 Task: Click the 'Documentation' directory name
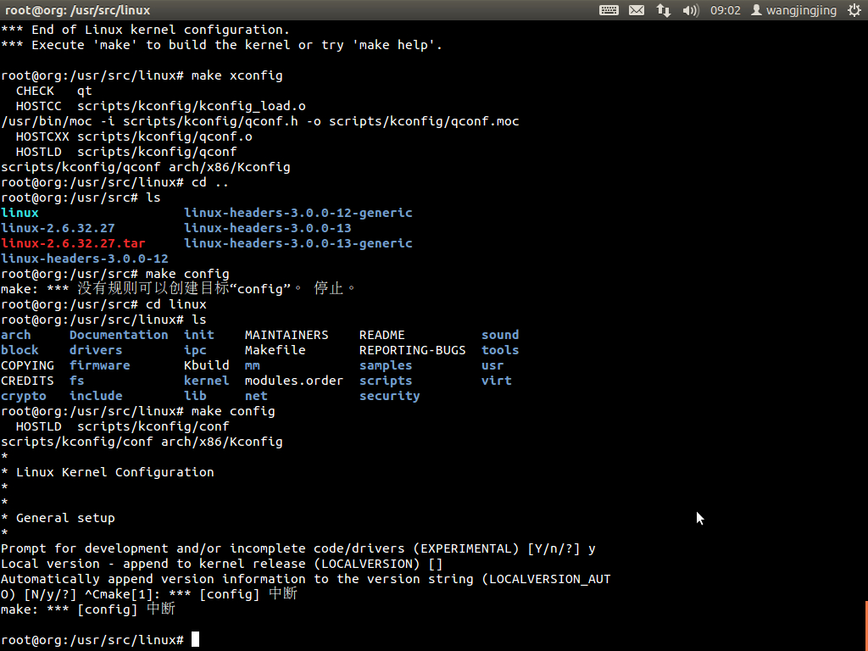[x=119, y=335]
